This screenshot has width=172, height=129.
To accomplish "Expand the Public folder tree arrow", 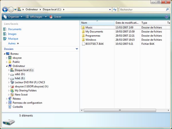I will [7, 62].
